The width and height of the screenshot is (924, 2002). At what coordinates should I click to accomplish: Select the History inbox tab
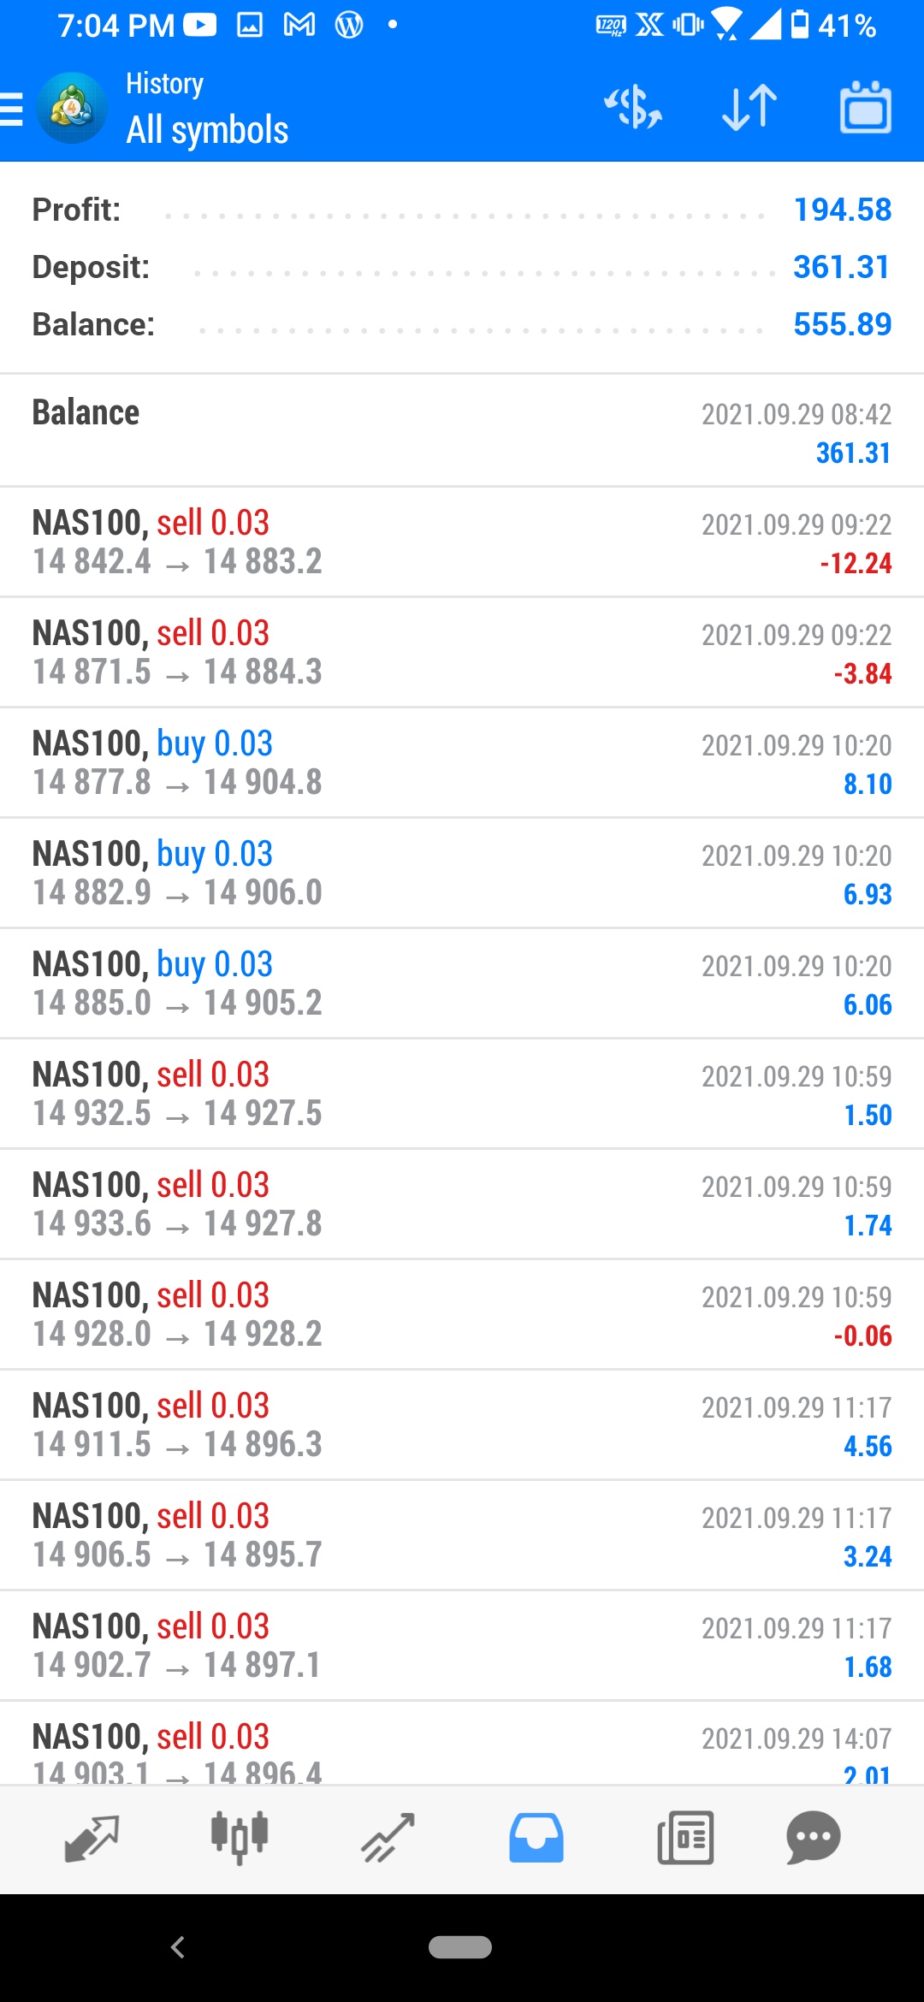(536, 1838)
